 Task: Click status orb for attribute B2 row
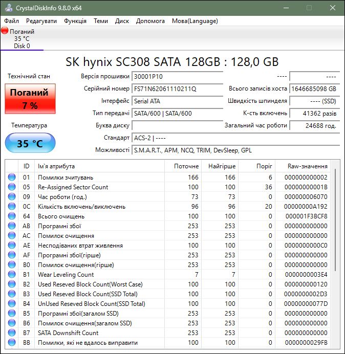[12, 284]
